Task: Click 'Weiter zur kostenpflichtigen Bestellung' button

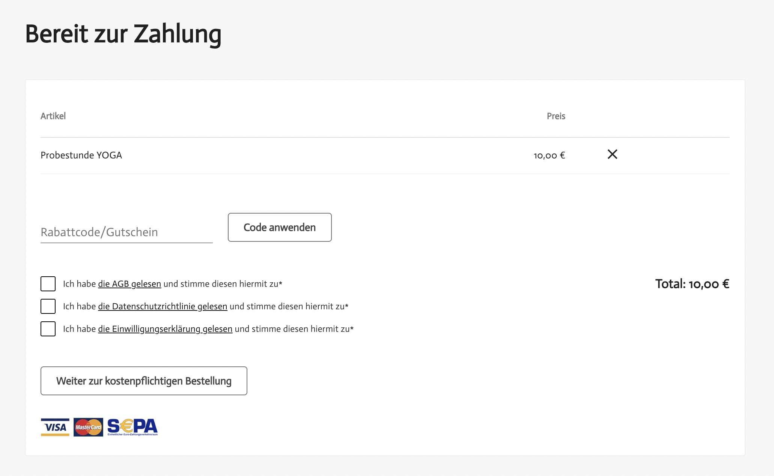Action: coord(144,381)
